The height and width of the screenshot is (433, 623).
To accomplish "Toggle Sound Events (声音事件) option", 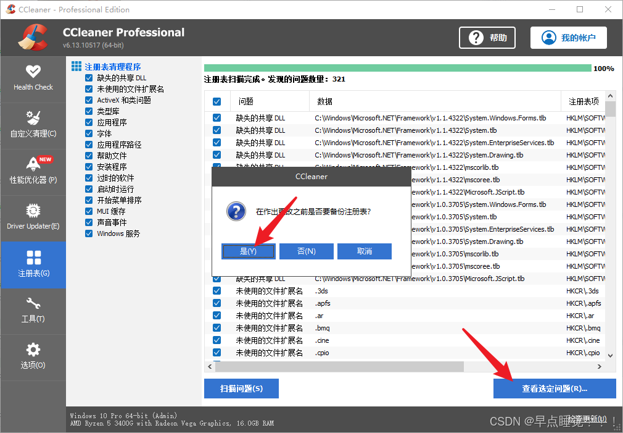I will [x=89, y=222].
